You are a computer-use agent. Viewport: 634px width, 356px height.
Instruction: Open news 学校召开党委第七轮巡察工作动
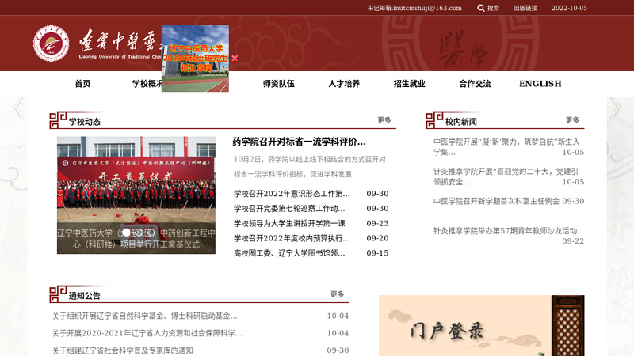(289, 209)
